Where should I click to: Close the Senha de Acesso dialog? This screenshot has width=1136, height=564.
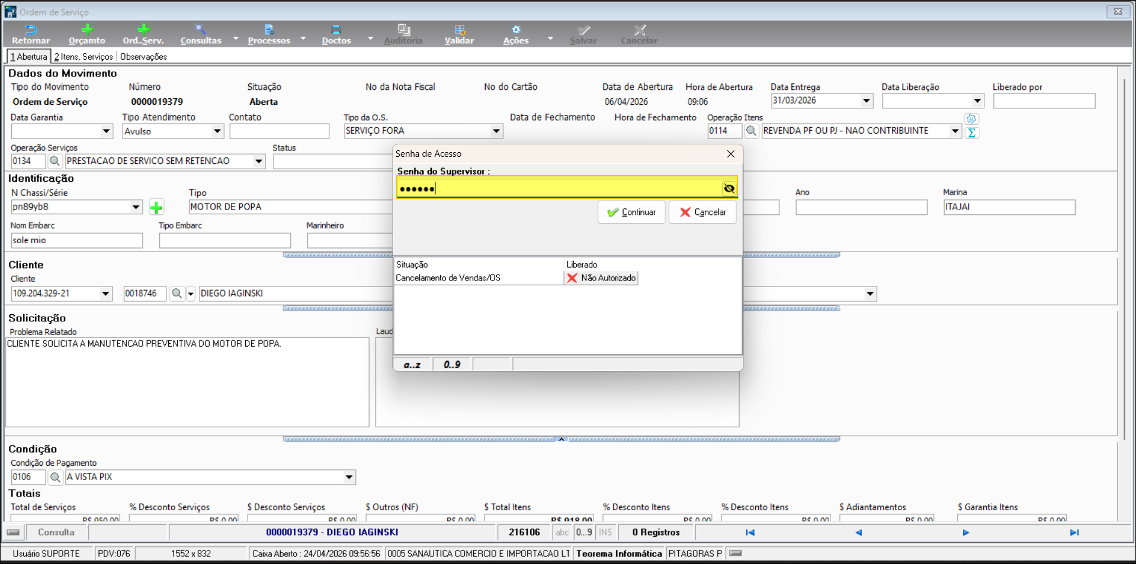click(x=731, y=154)
